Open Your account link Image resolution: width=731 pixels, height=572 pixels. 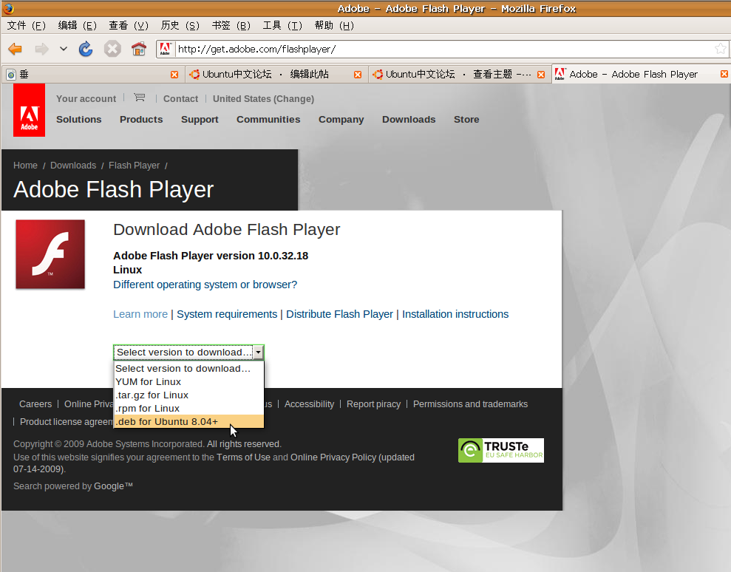point(86,99)
